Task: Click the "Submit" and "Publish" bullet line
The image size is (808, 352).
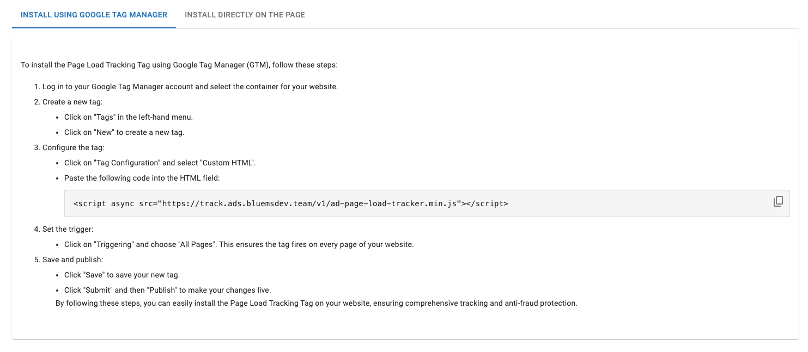Action: point(167,290)
